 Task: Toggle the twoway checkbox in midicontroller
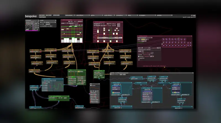[x=139, y=56]
